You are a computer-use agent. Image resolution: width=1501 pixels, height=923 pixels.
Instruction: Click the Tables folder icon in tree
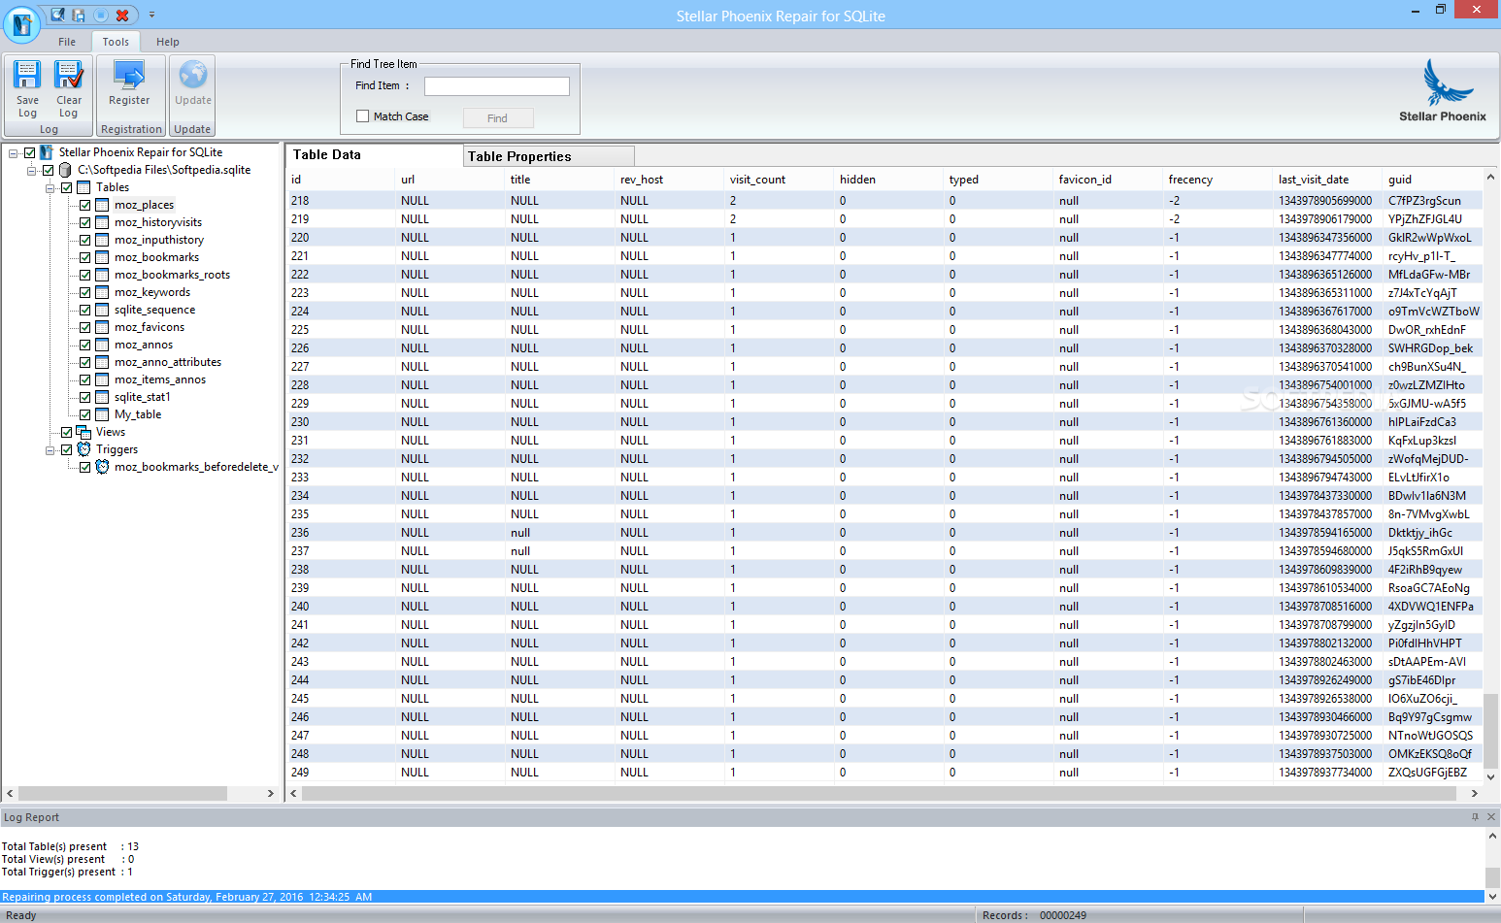[x=83, y=187]
